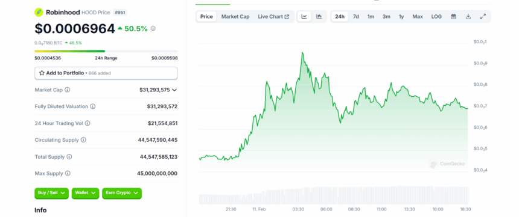Open Circulating Supply info icon
This screenshot has width=519, height=217.
(x=83, y=140)
